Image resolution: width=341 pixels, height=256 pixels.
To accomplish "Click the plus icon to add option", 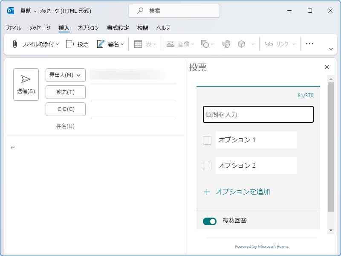I will [x=207, y=192].
